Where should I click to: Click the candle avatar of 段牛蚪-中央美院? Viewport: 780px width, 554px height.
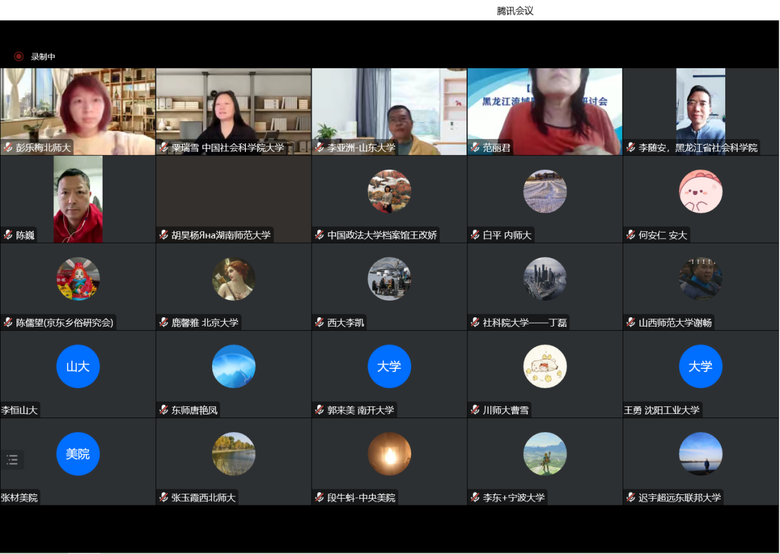(389, 454)
